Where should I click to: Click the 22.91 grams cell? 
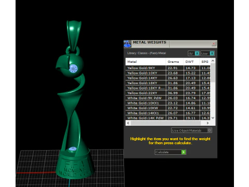[x=175, y=68]
